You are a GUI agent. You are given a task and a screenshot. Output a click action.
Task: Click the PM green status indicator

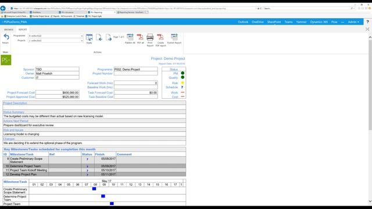coord(183,73)
